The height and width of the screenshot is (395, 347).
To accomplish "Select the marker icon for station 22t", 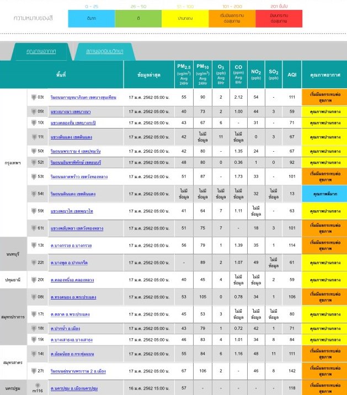I will point(34,263).
